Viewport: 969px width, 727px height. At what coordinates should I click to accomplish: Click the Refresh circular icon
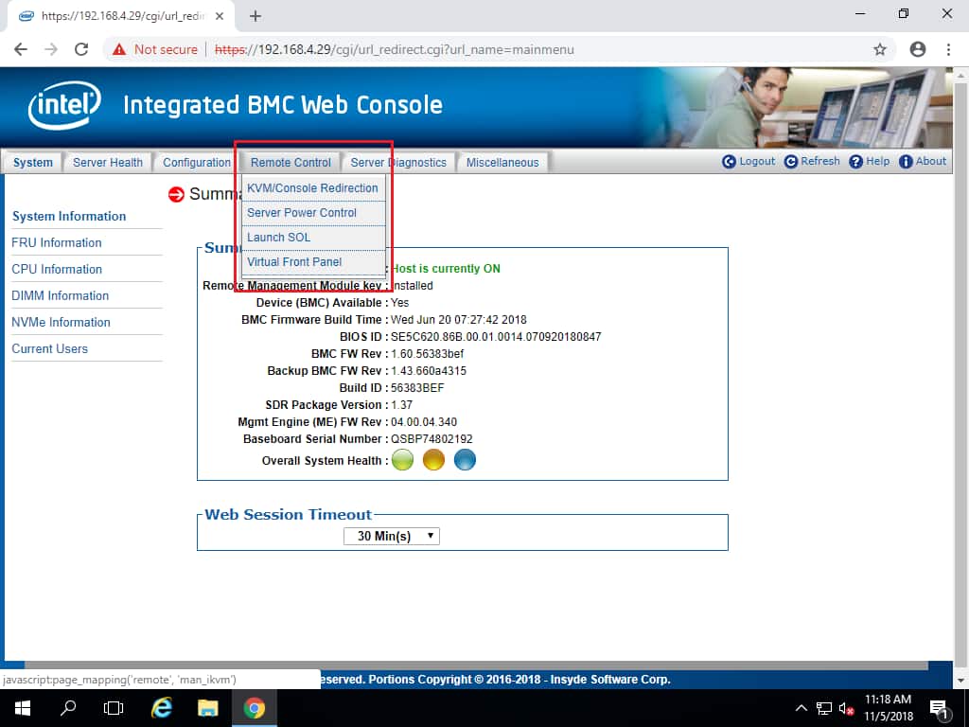[790, 161]
